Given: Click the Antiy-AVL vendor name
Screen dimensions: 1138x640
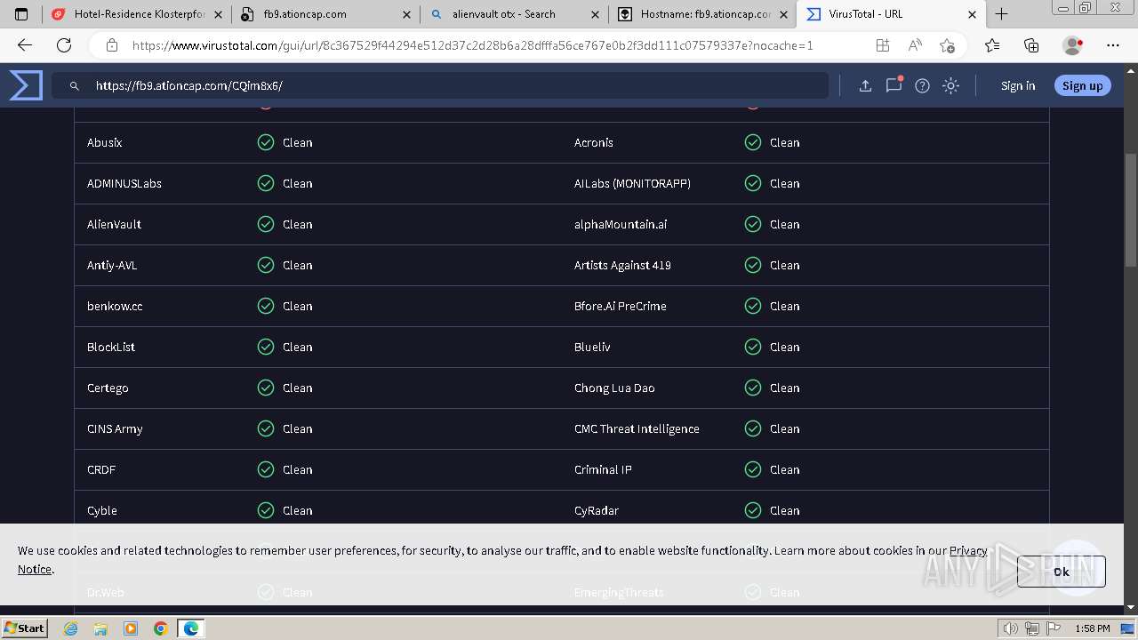Looking at the screenshot, I should click(112, 265).
